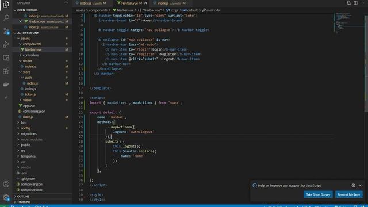
Task: Click line number 27 in the gutter
Action: (x=80, y=137)
